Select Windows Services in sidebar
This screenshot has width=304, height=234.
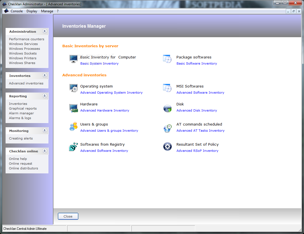[x=23, y=44]
